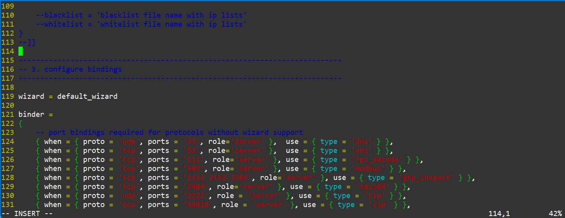Click the 'cip' type string on line 131
The width and height of the screenshot is (565, 218).
379,205
